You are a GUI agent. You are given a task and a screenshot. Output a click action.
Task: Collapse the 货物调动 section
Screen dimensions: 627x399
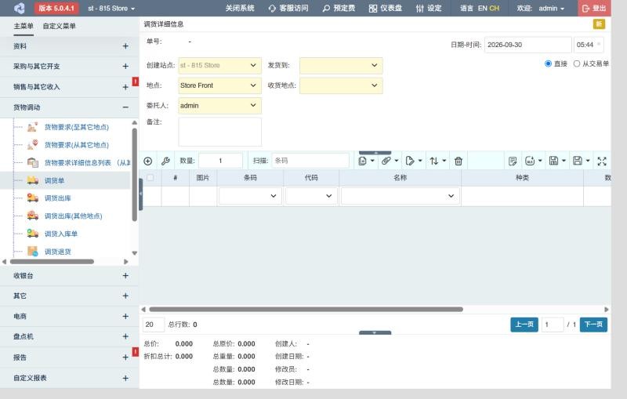[69, 107]
